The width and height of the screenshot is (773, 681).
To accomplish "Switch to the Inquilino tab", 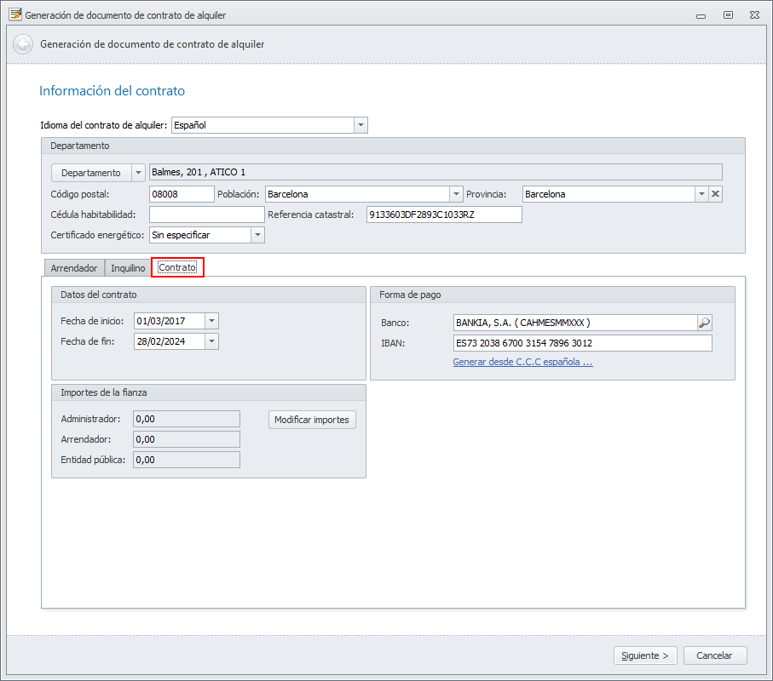I will 128,268.
